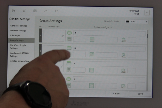Select Controller settings in sidebar
Image resolution: width=162 pixels, height=108 pixels.
point(19,26)
